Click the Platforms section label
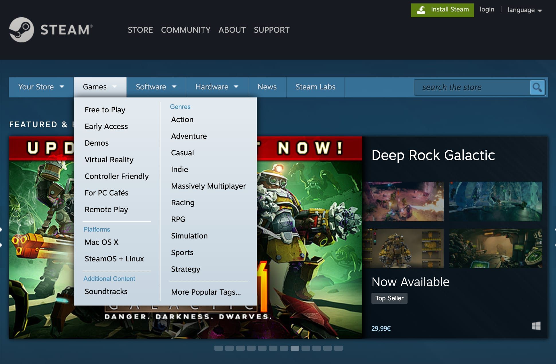 pyautogui.click(x=97, y=229)
